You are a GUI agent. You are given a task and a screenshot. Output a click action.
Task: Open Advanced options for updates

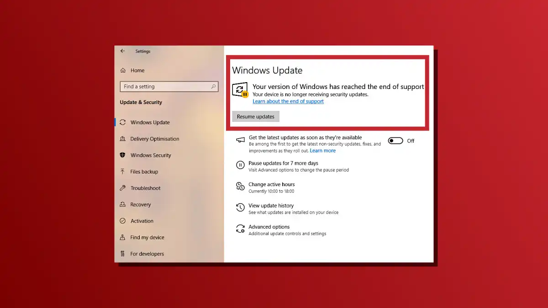(269, 227)
